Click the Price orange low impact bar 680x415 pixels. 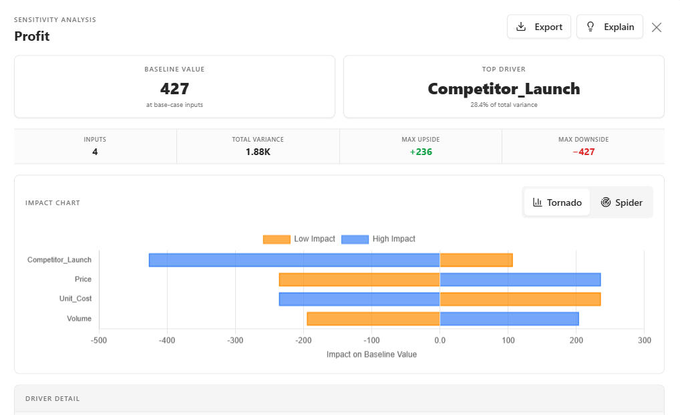[x=359, y=279]
